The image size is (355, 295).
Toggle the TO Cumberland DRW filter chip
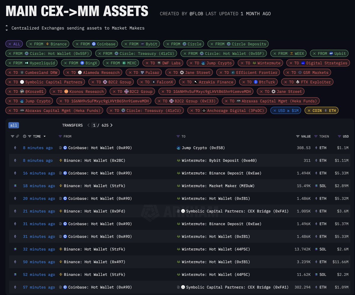[33, 72]
